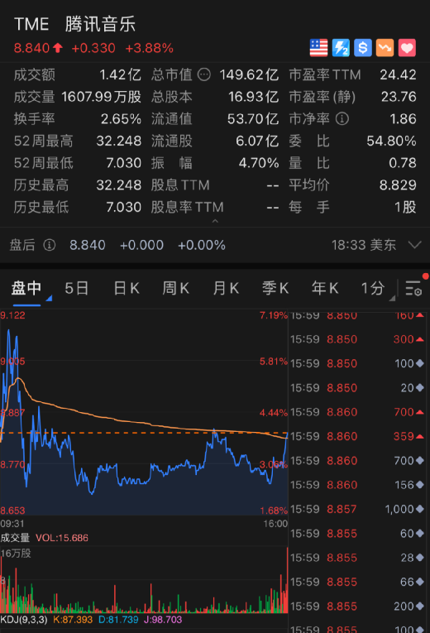Image resolution: width=430 pixels, height=633 pixels.
Task: Open the info icon beside 市净率
Action: 342,118
